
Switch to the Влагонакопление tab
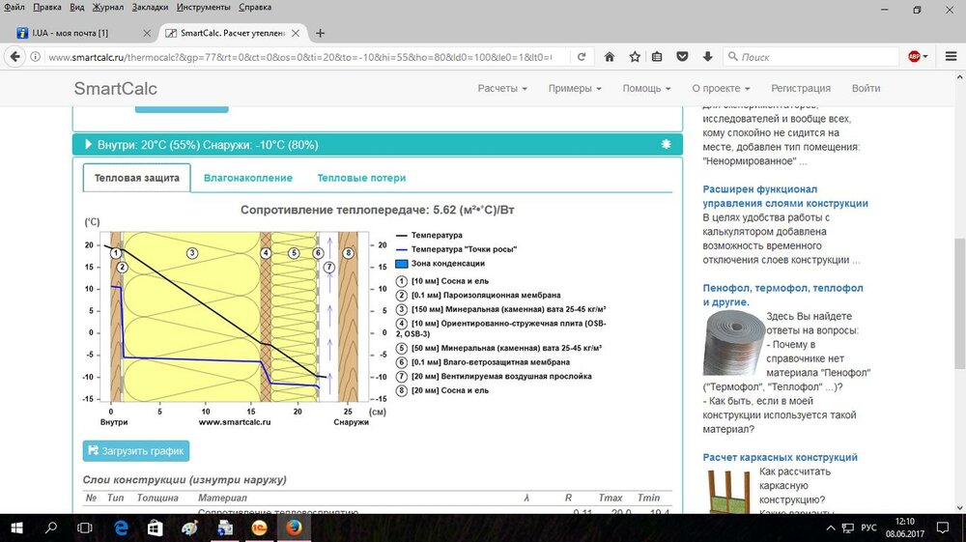pyautogui.click(x=248, y=178)
